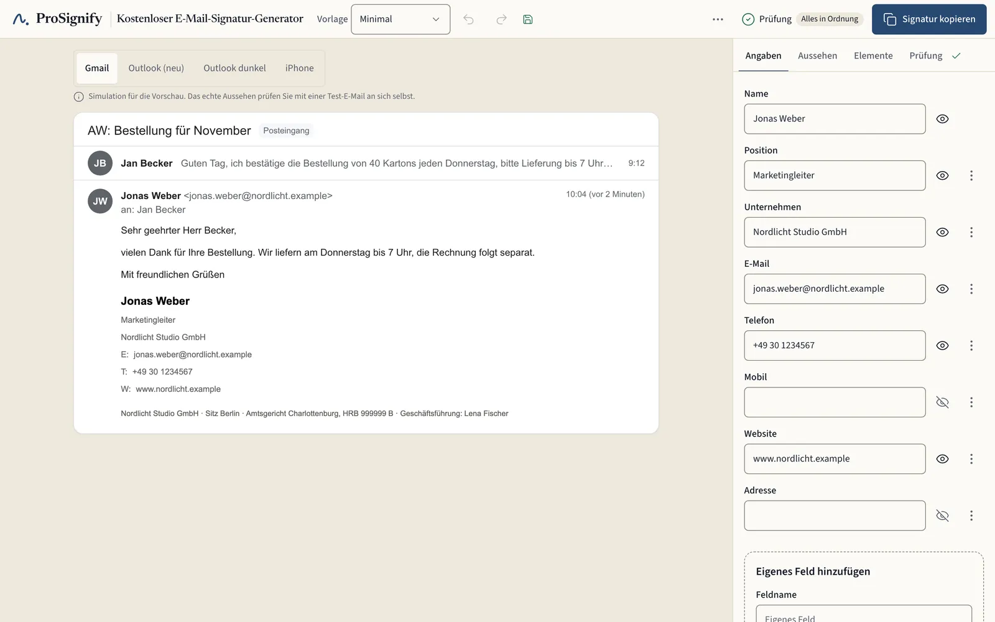This screenshot has height=622, width=995.
Task: Click into the Telefon input field
Action: click(x=835, y=345)
